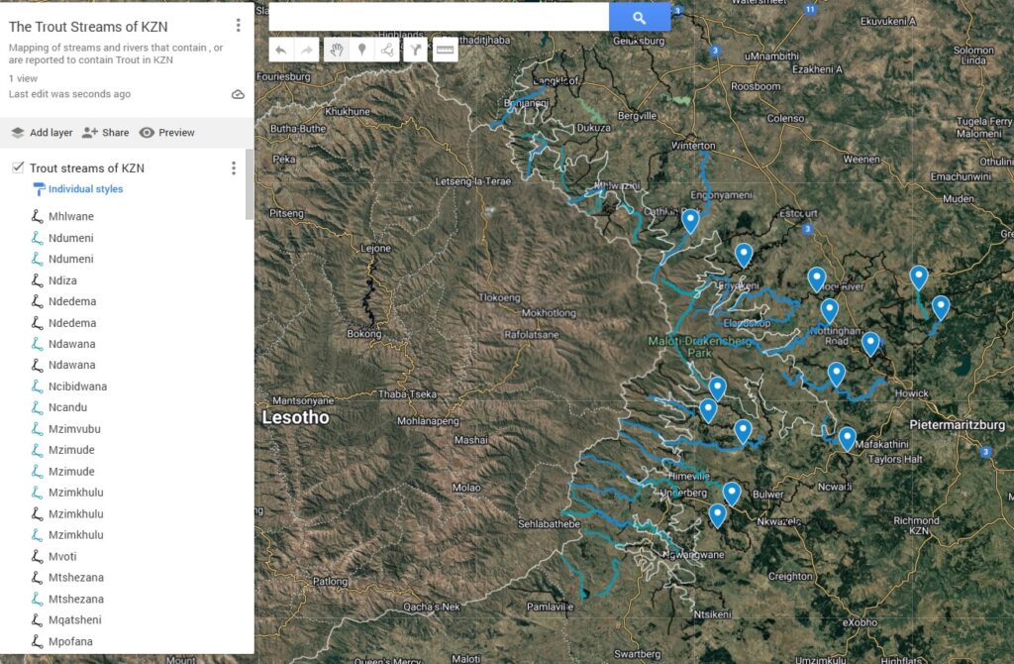Click the layer list scrollbar
The image size is (1014, 664).
click(249, 186)
